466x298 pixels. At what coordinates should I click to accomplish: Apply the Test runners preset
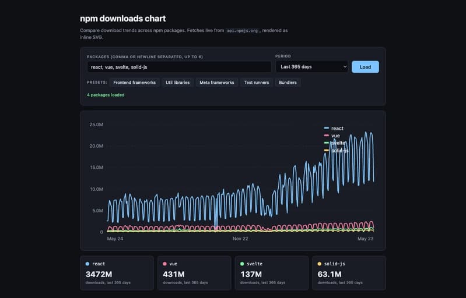(x=257, y=83)
